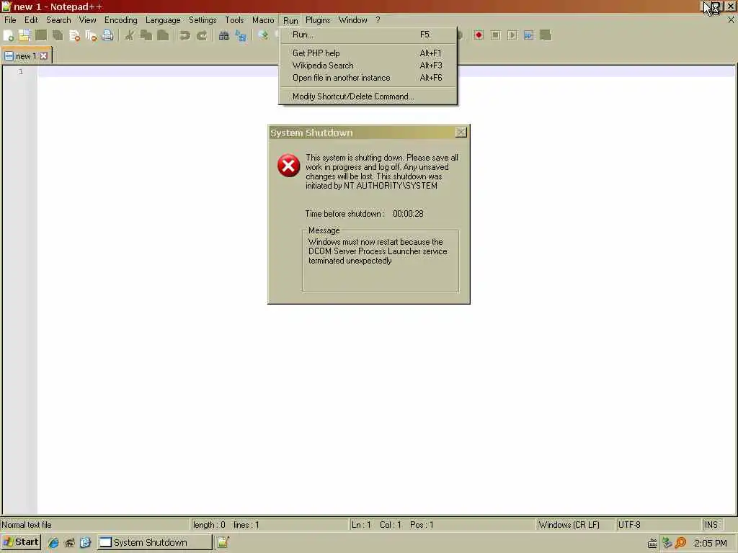Click the Playback macro icon
738x553 pixels.
512,35
